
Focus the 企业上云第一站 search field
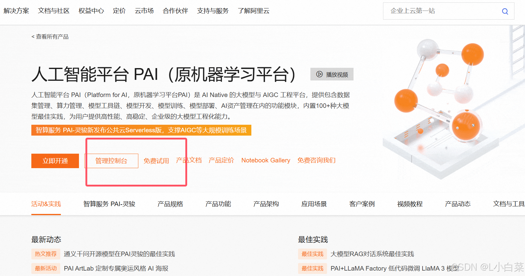tap(448, 11)
